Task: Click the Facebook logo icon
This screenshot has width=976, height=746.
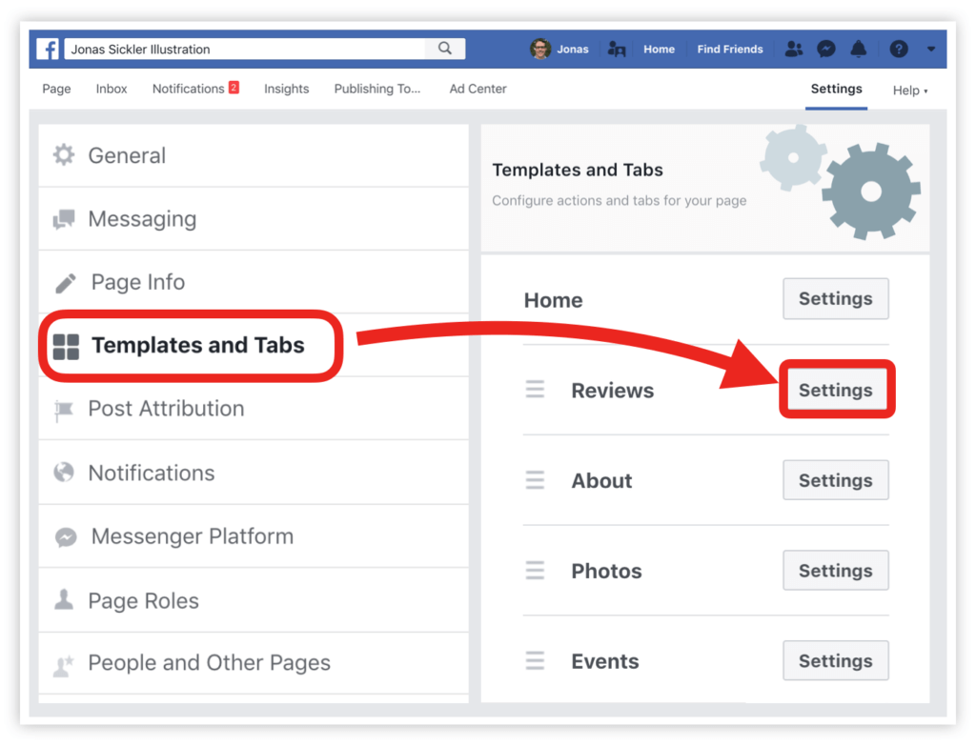Action: [48, 50]
